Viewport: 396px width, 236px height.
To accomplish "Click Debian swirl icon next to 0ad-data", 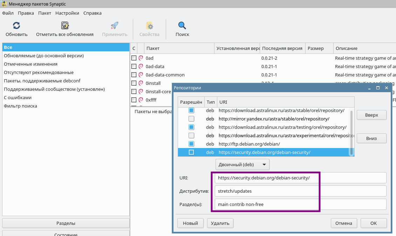I will (141, 66).
